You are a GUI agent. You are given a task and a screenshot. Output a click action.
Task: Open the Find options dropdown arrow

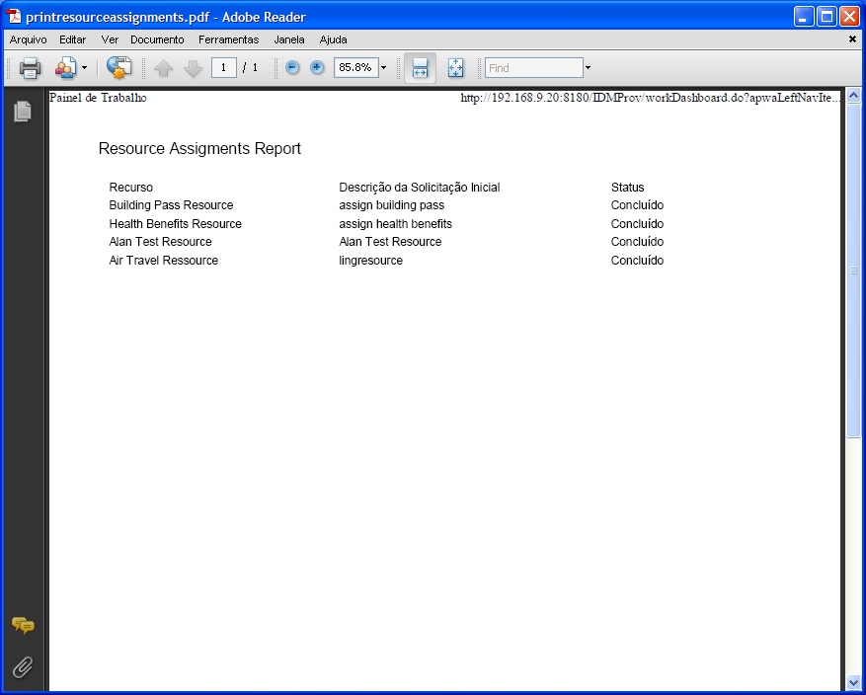[x=588, y=68]
